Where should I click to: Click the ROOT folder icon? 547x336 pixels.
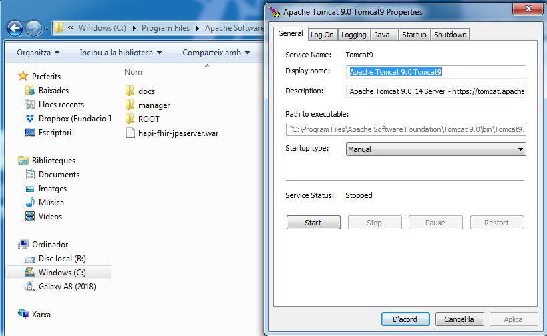click(x=130, y=119)
